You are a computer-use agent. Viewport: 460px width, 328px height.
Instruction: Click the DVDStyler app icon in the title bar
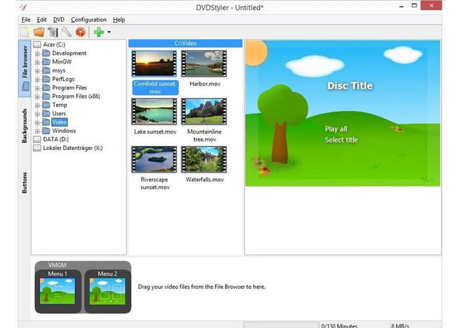[x=23, y=7]
